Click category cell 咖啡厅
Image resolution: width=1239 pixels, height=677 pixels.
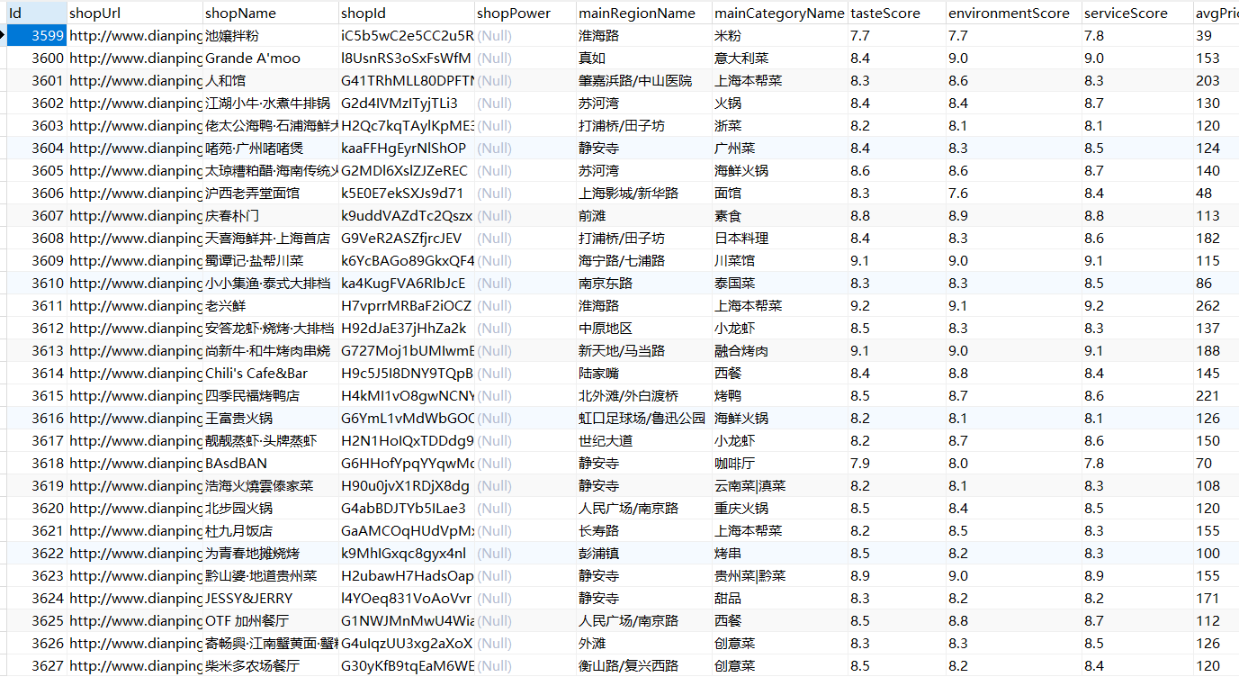coord(780,464)
